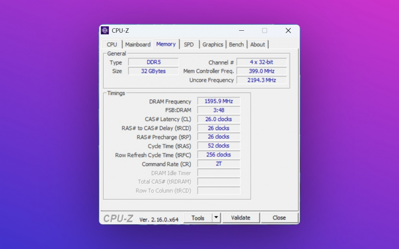Click the CPU-Z title text
The width and height of the screenshot is (399, 249).
(120, 31)
